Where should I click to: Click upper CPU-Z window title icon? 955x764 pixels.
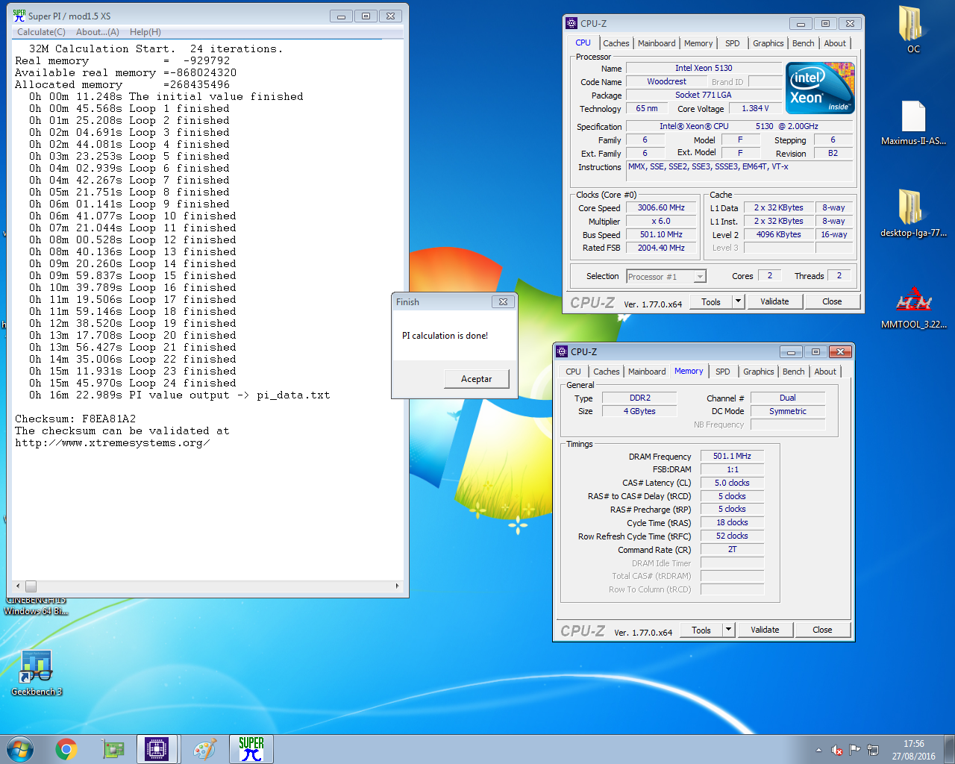(x=572, y=23)
